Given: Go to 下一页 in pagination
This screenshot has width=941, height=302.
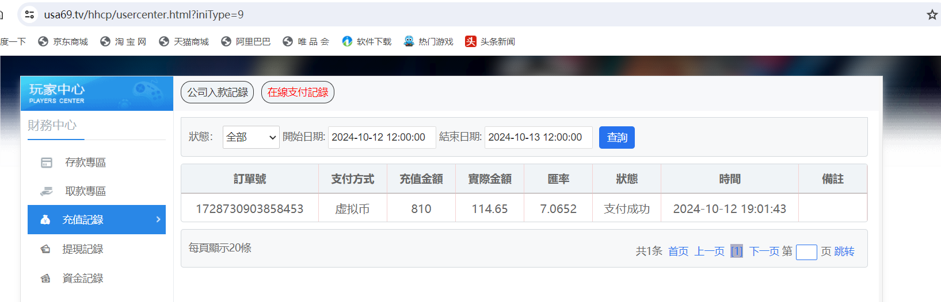Looking at the screenshot, I should point(764,251).
